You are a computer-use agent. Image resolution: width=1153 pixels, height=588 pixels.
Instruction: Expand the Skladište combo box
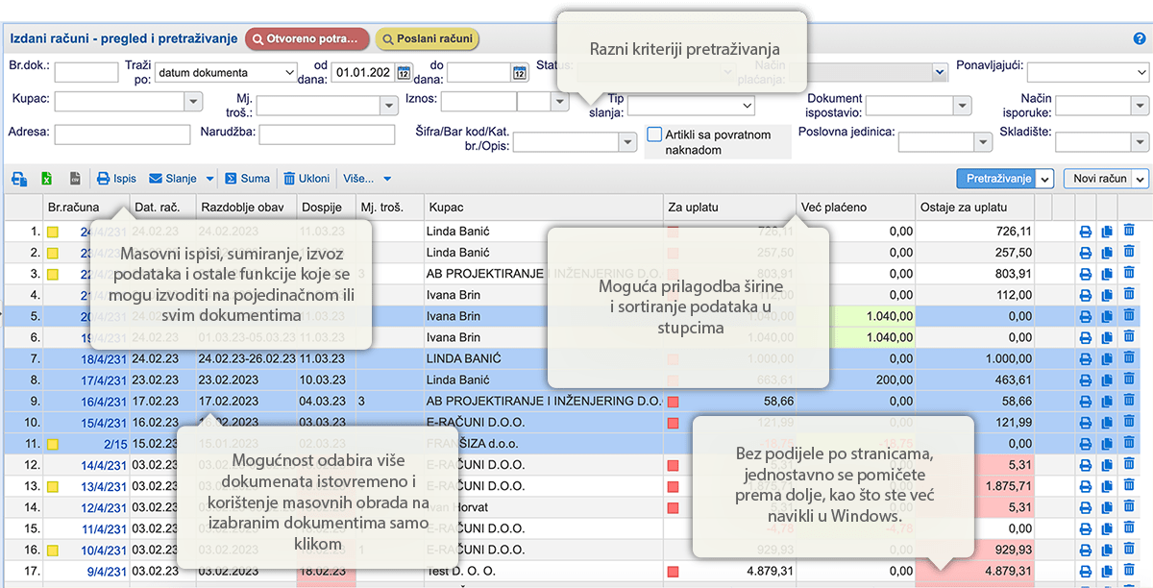pyautogui.click(x=1140, y=141)
